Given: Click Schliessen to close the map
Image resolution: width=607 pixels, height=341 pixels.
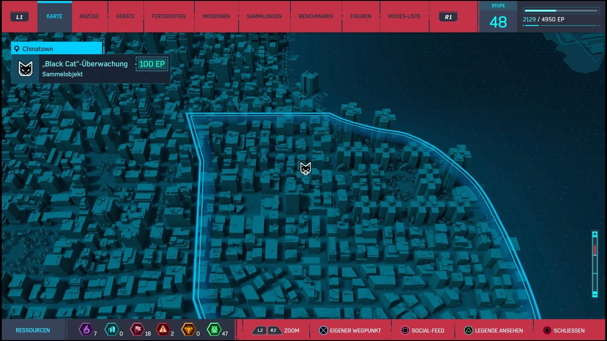Looking at the screenshot, I should coord(569,331).
